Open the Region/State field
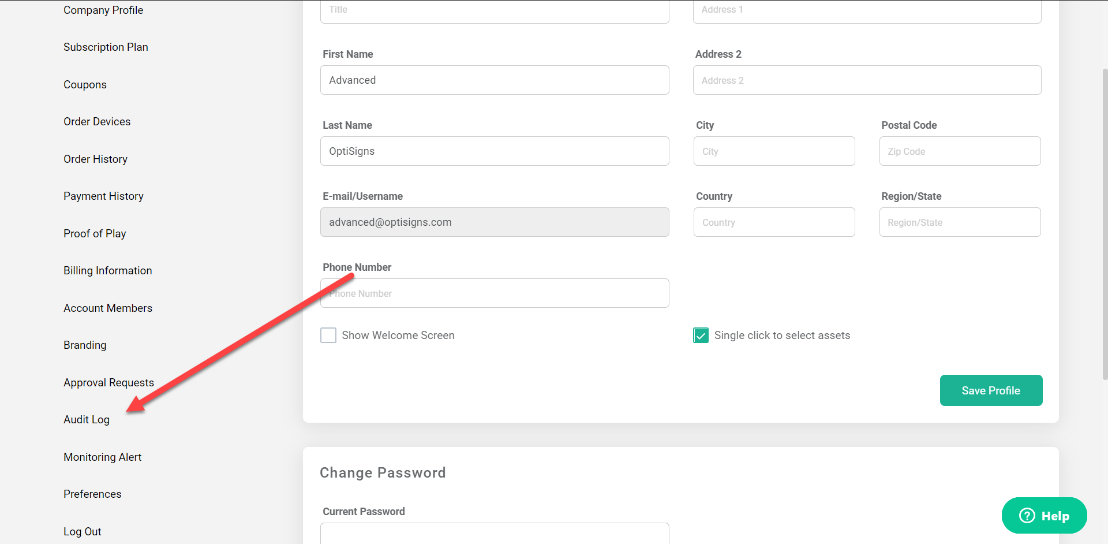Viewport: 1108px width, 544px height. click(960, 222)
